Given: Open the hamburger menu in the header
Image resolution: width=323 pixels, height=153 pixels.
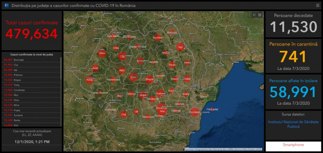Looking at the screenshot, I should pos(318,5).
